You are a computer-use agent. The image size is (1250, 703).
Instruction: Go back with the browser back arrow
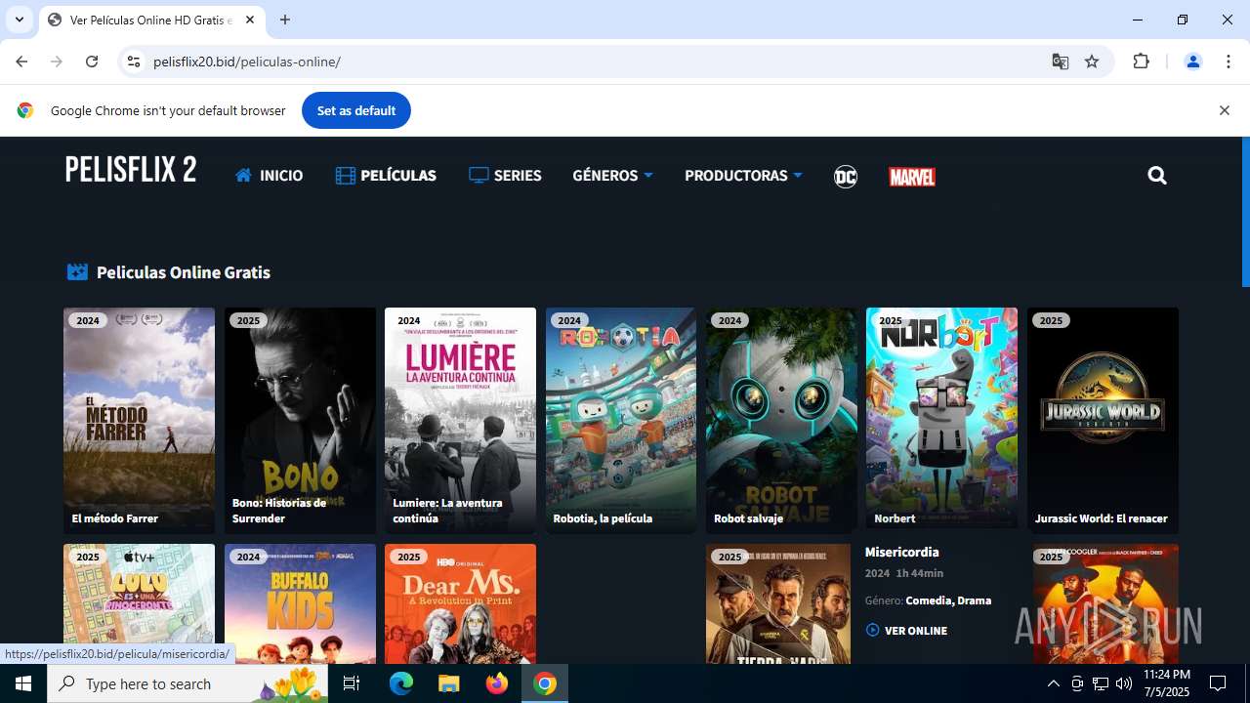(x=21, y=62)
